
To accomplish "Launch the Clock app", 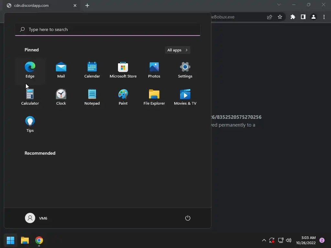I will coord(61,98).
